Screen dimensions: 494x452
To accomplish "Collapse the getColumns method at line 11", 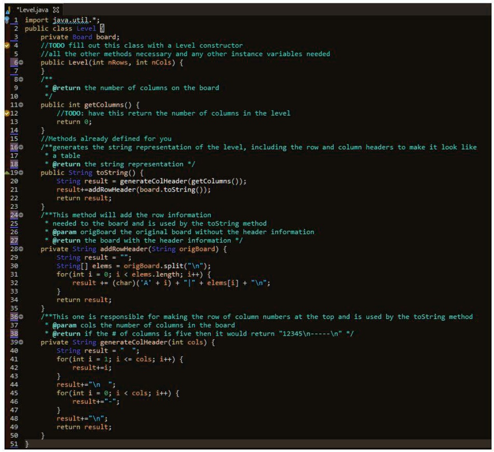I will 21,105.
